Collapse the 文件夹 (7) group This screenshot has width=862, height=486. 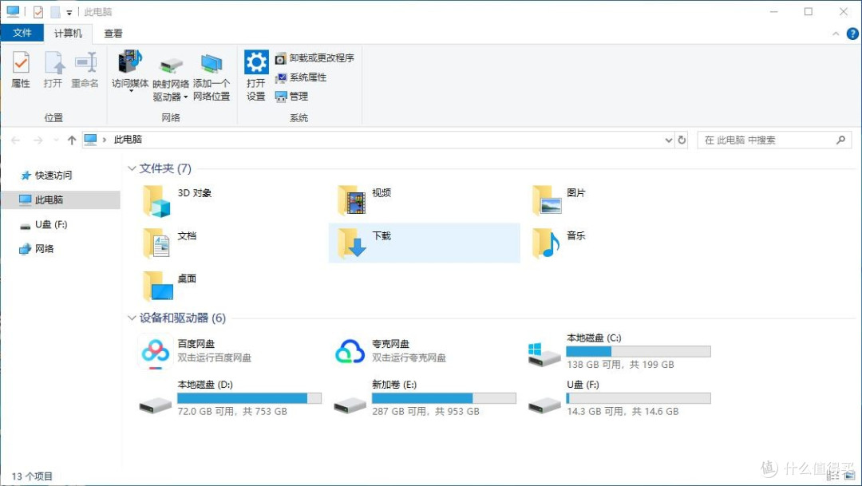pyautogui.click(x=132, y=168)
